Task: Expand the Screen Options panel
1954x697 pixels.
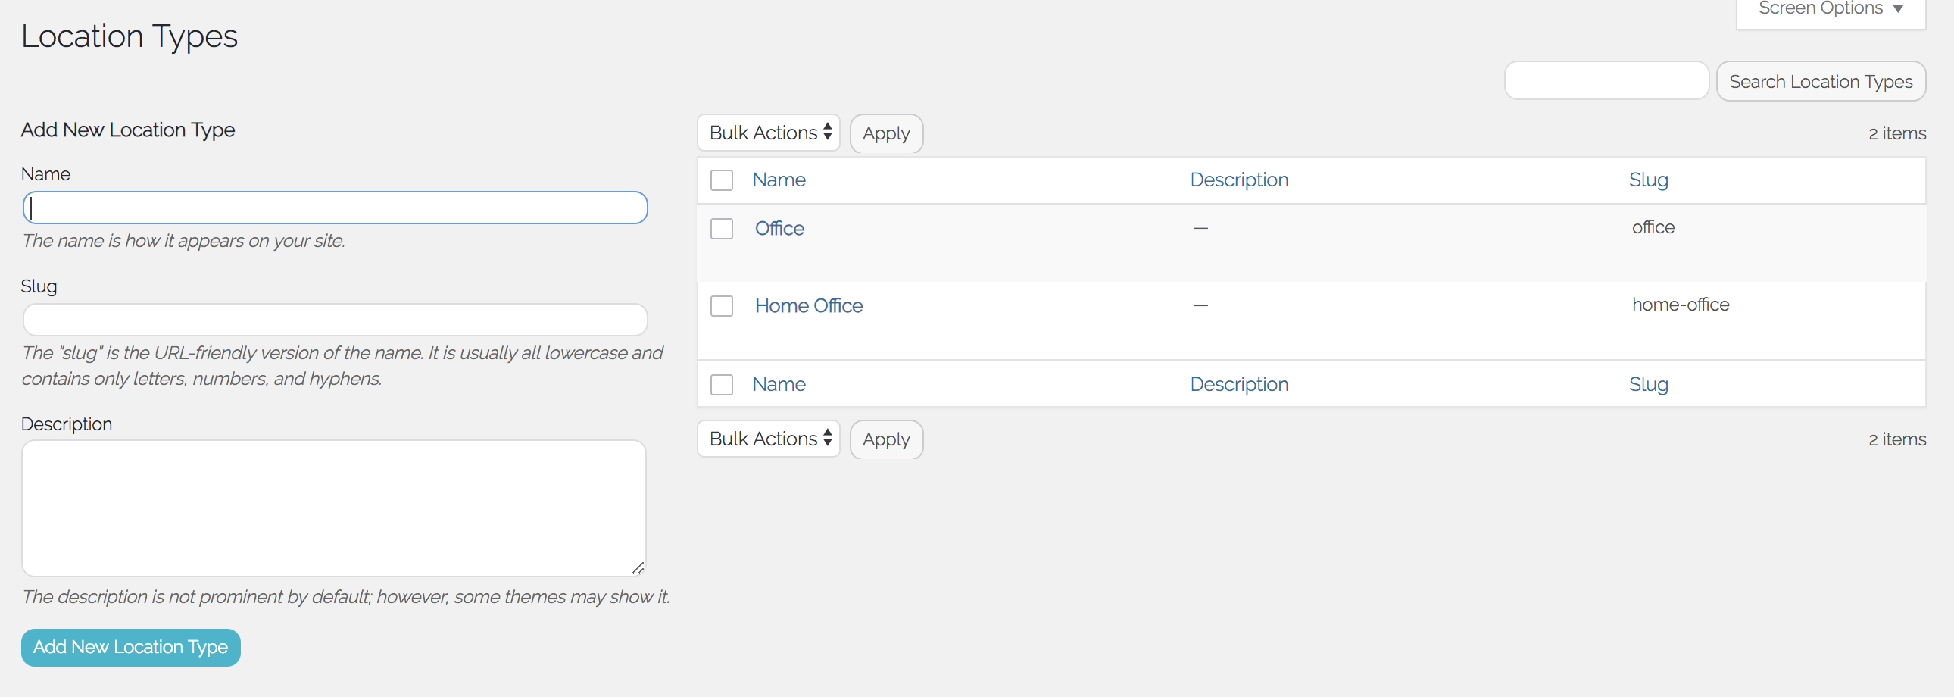Action: point(1830,9)
